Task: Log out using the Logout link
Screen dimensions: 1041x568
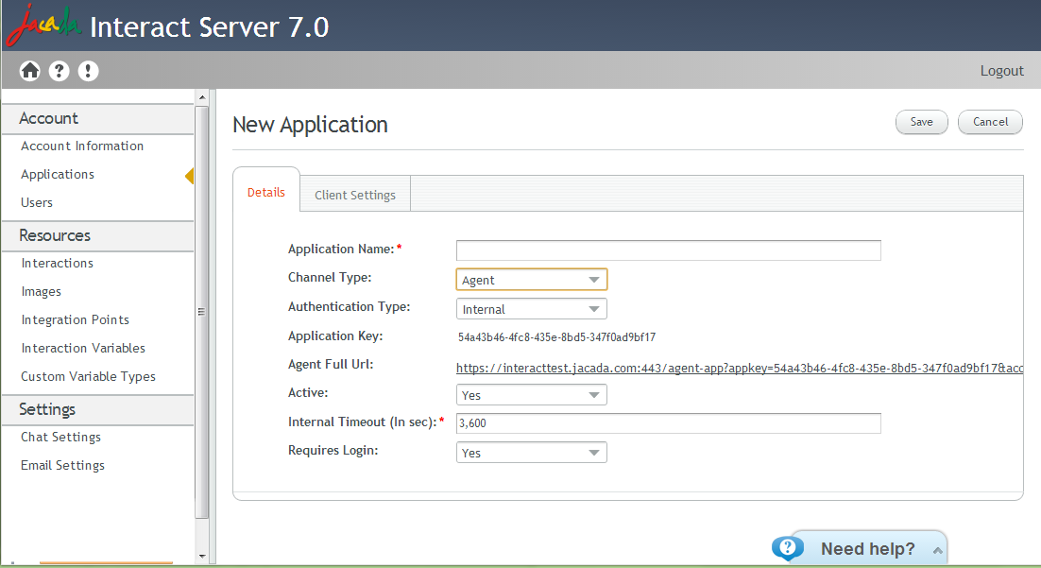Action: (x=1002, y=71)
